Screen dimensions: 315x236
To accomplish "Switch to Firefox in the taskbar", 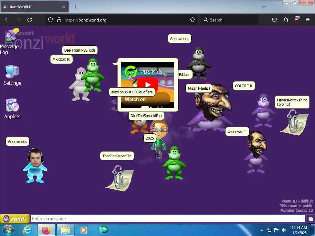I will 46,230.
